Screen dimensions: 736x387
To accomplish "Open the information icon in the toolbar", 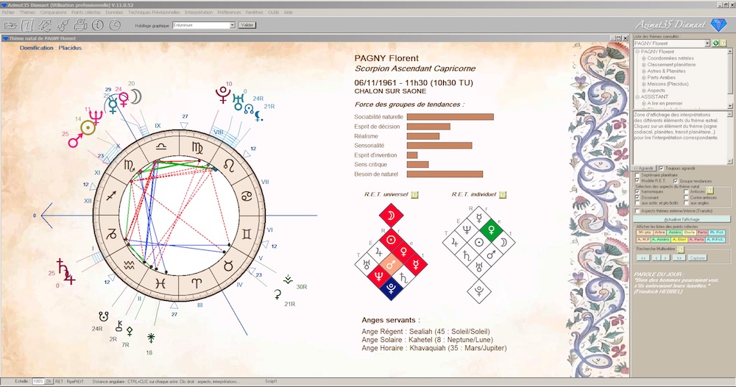I will 98,25.
